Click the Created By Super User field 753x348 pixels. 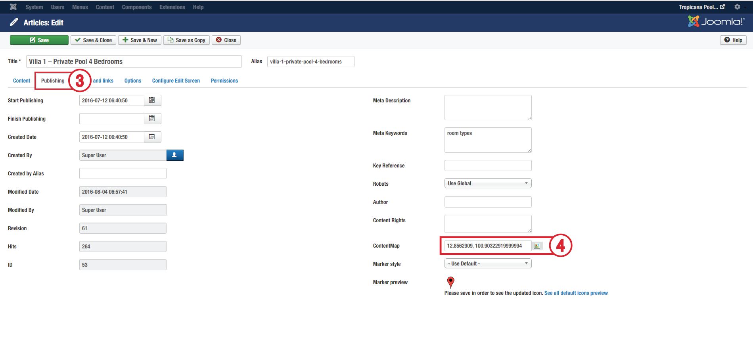pyautogui.click(x=123, y=155)
